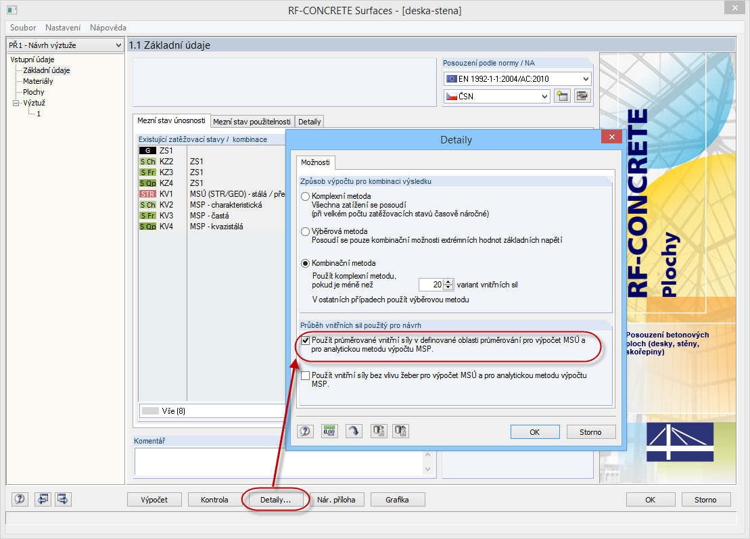Select Materiály in navigation tree
This screenshot has width=750, height=539.
39,81
